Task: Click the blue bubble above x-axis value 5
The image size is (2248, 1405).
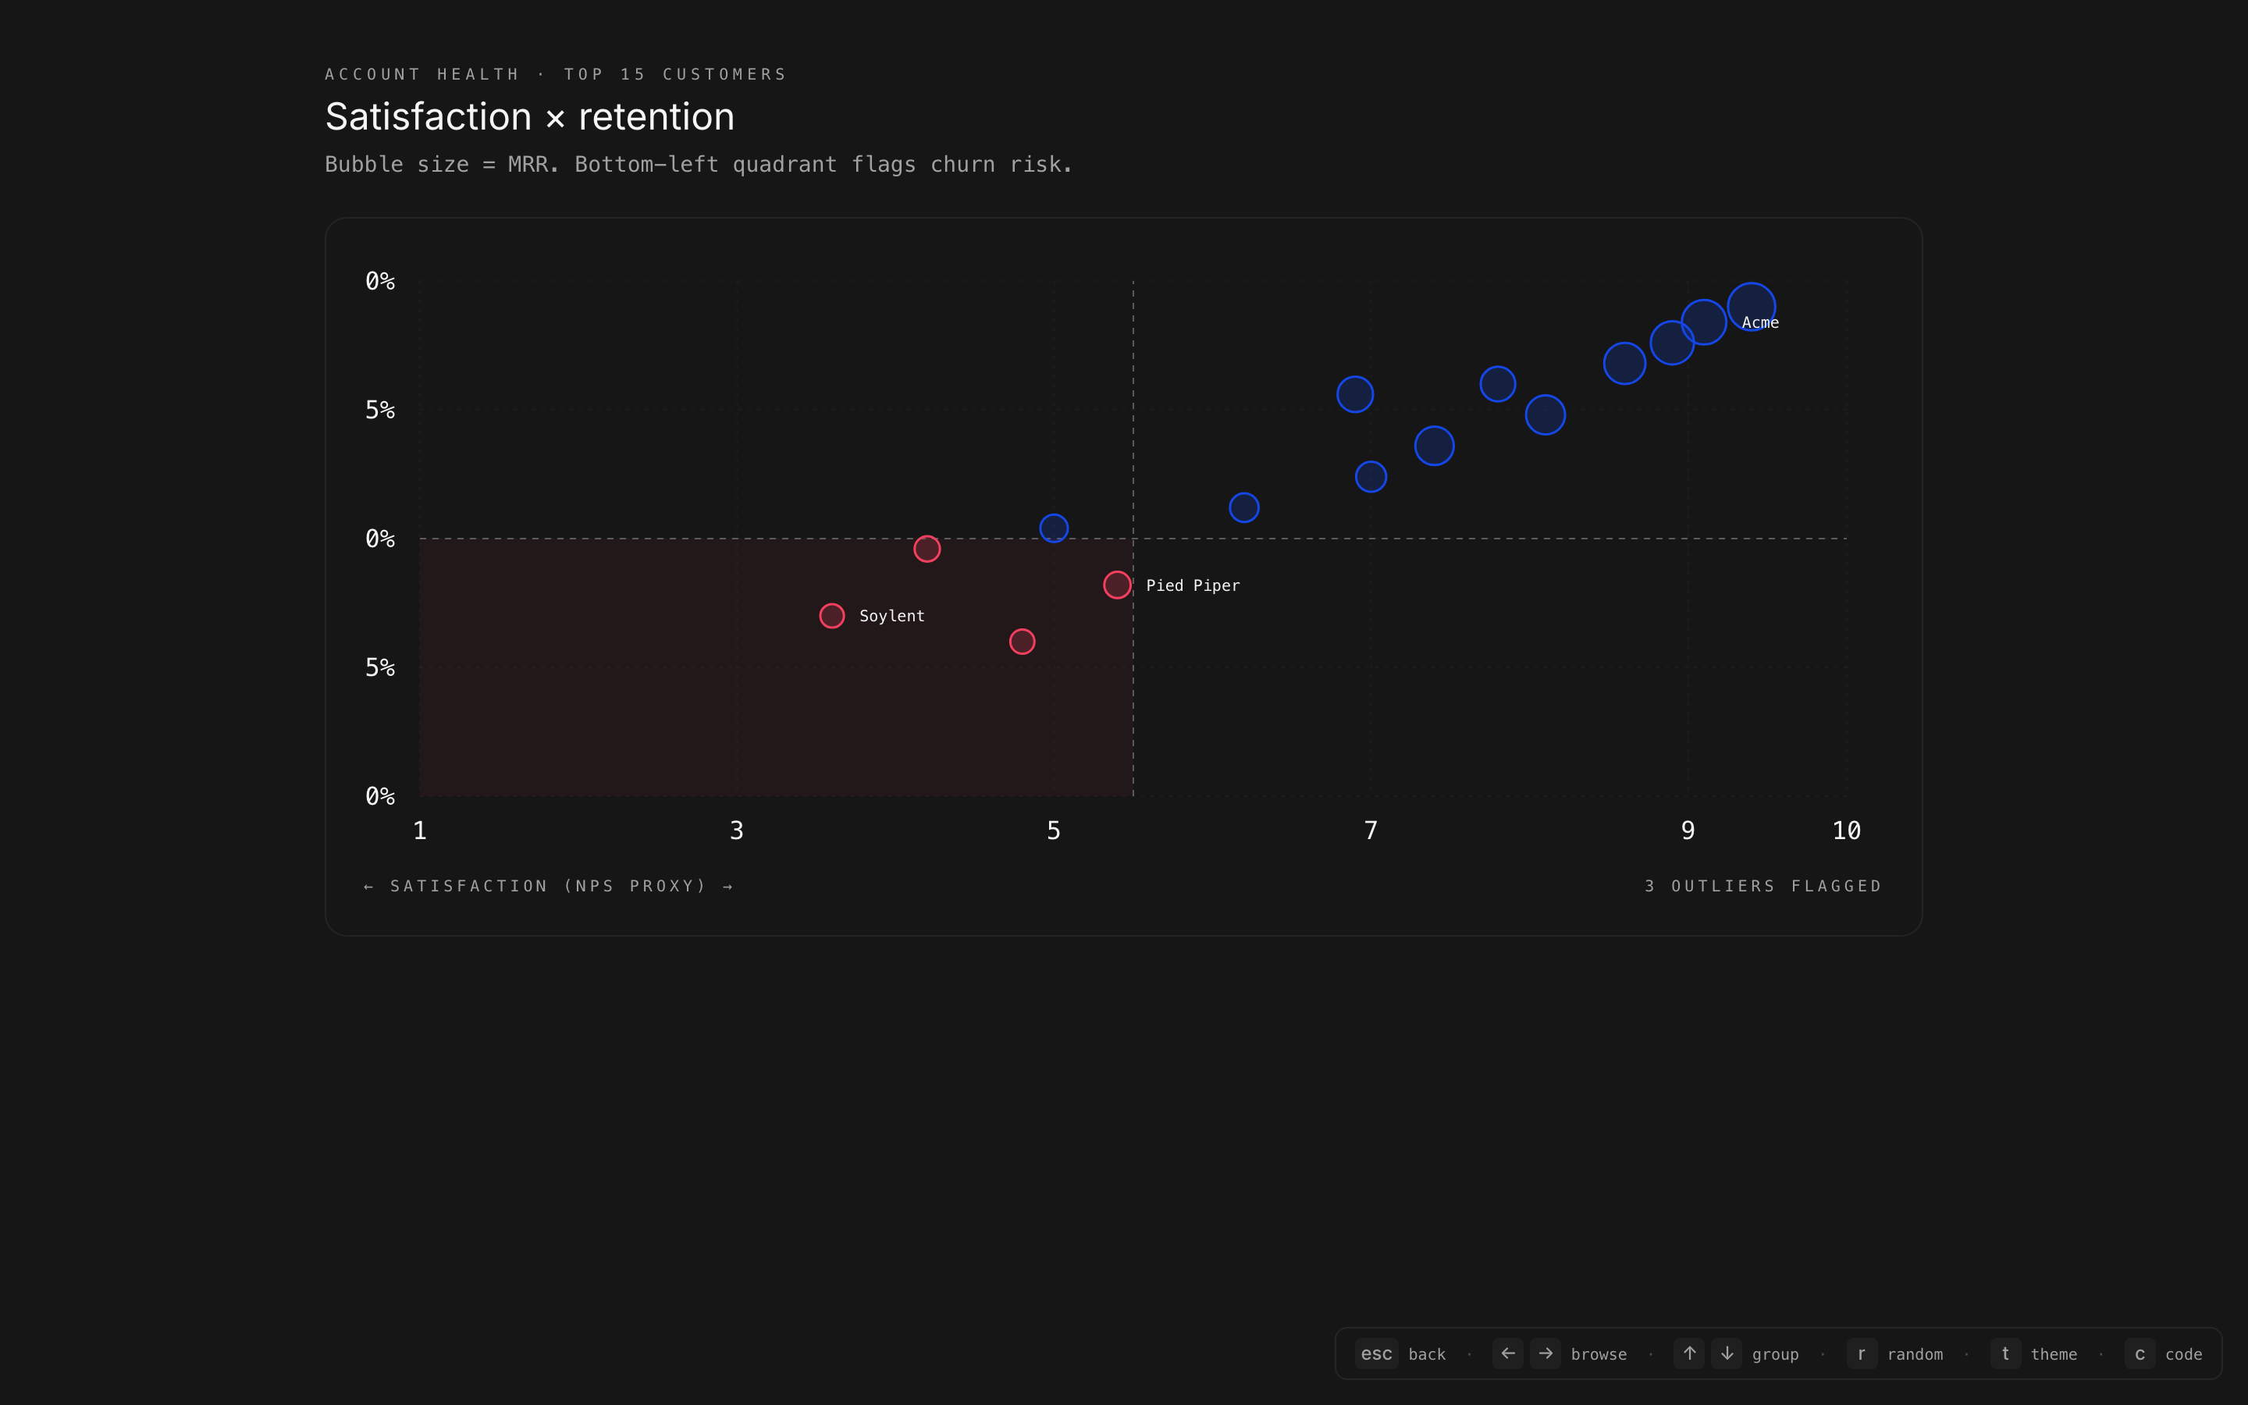Action: (x=1054, y=528)
